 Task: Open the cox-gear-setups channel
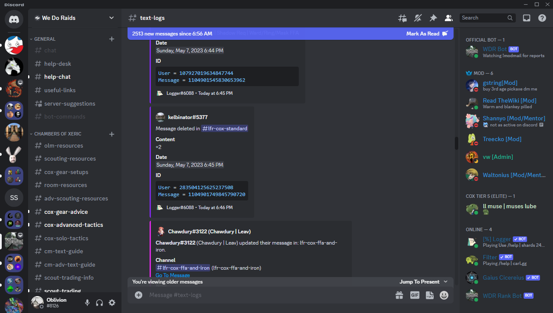75,172
